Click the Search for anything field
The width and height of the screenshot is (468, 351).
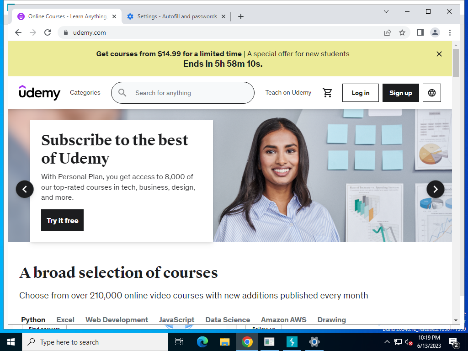point(183,93)
